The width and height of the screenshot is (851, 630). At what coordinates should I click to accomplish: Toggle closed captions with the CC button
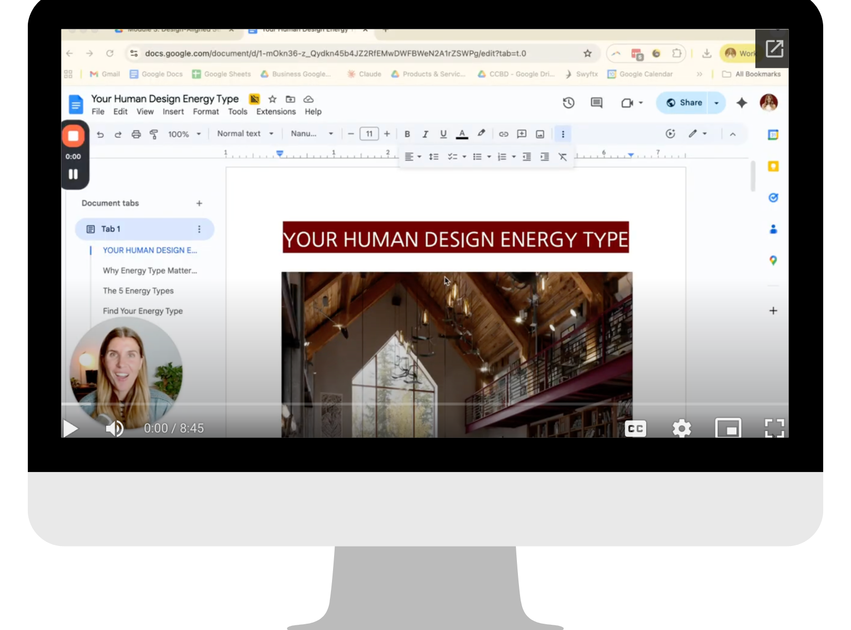[x=636, y=428]
